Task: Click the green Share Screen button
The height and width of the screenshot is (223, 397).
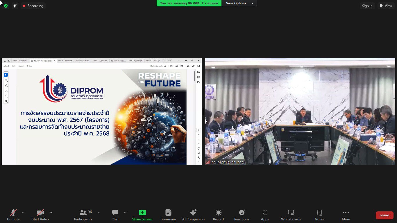Action: (142, 215)
